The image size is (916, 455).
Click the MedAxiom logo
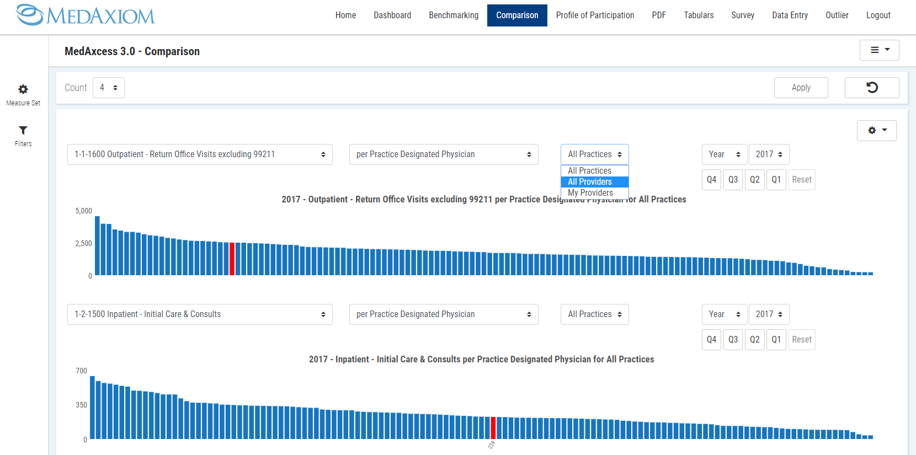click(x=86, y=15)
